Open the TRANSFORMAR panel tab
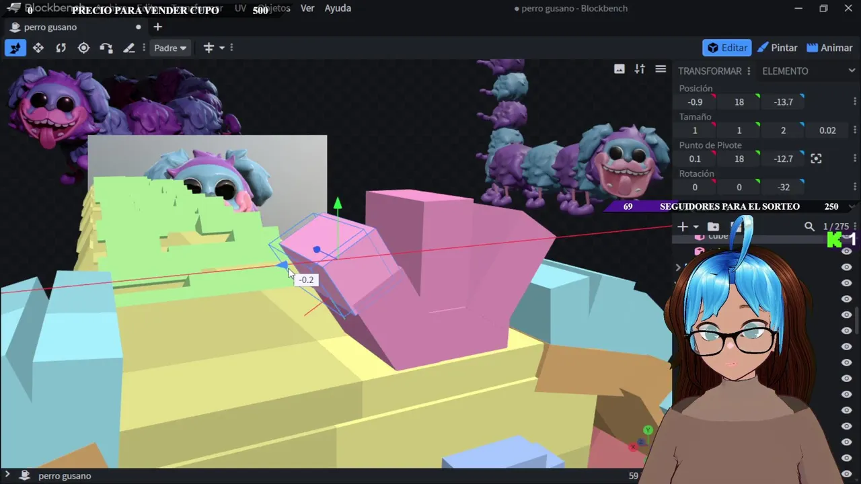This screenshot has width=861, height=484. 710,71
